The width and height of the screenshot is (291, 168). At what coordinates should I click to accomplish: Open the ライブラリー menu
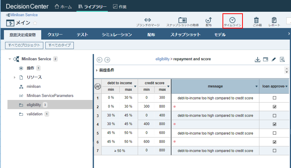pyautogui.click(x=92, y=7)
